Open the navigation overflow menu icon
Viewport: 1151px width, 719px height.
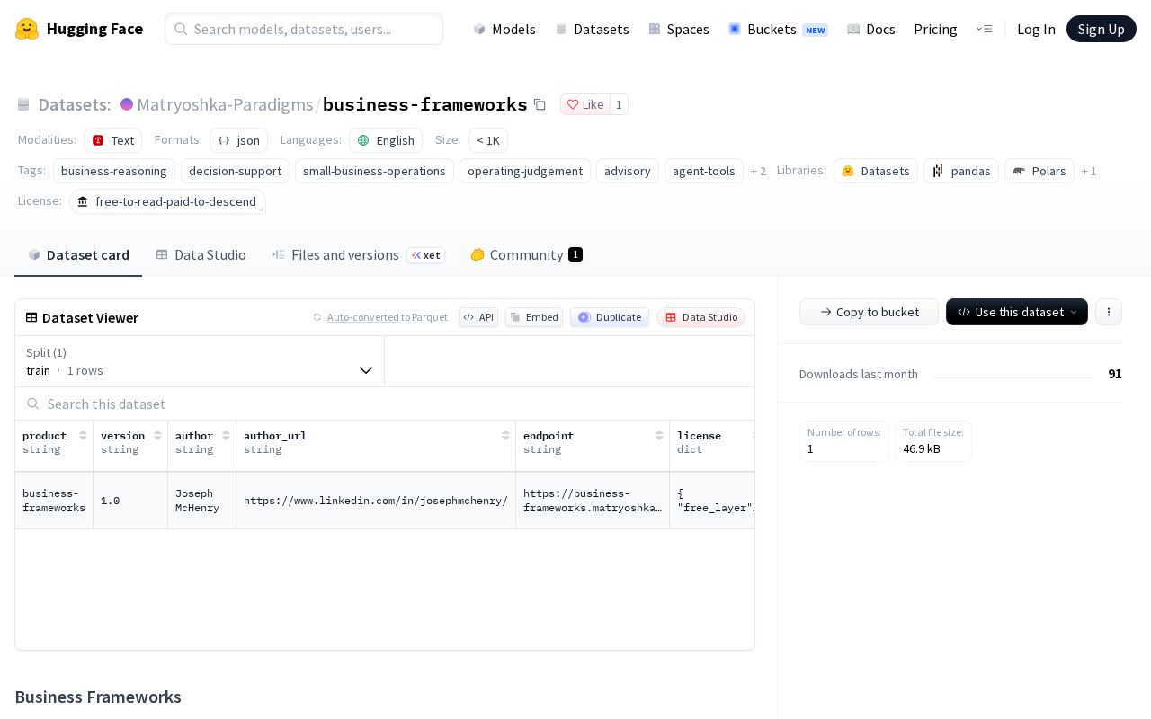point(984,29)
